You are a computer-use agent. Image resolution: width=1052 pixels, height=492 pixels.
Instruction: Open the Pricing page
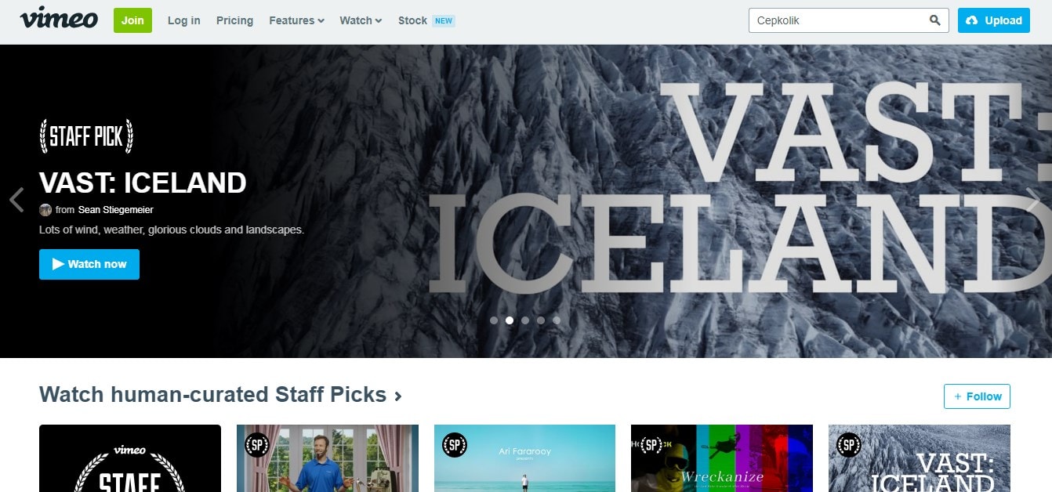coord(234,20)
